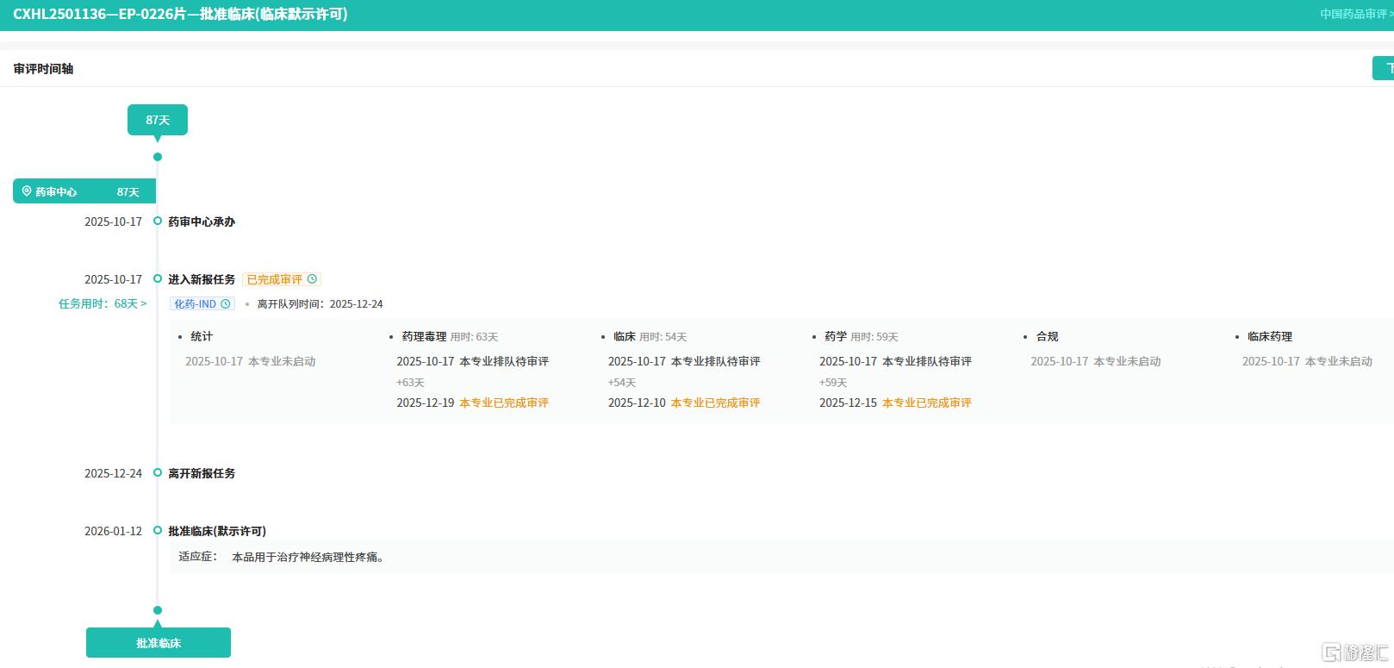Click the date 2025-10-17 beside 进入新报任务
1394x668 pixels.
tap(113, 279)
